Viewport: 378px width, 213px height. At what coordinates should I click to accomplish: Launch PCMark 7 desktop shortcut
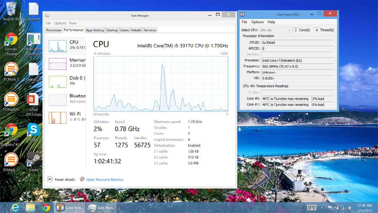[11, 72]
